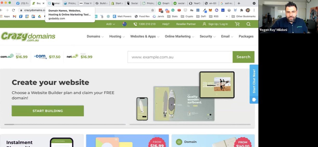Expand the Online Marketing menu
This screenshot has width=318, height=147.
[x=179, y=36]
